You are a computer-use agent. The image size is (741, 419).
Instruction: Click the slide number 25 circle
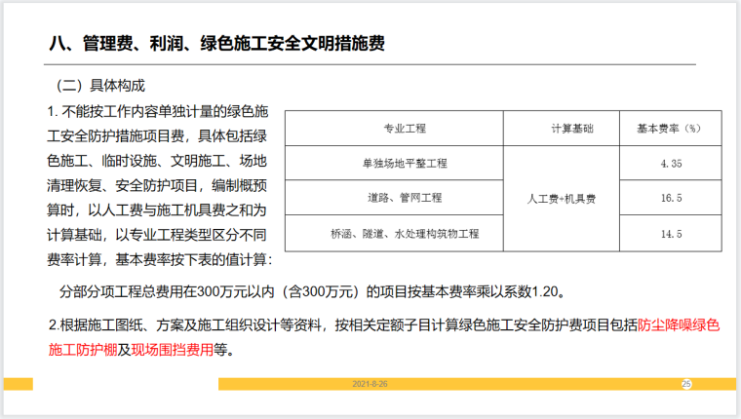pyautogui.click(x=685, y=385)
